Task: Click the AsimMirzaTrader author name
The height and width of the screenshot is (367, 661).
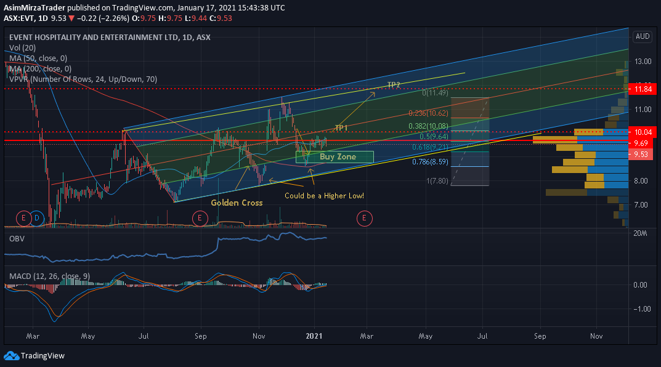Action: pyautogui.click(x=34, y=8)
